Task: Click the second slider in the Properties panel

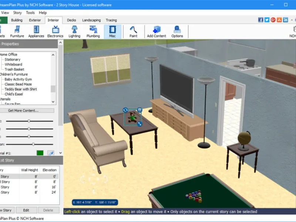Action: pos(30,129)
